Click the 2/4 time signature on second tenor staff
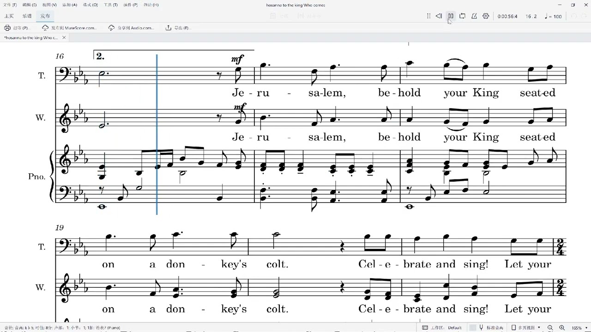591x332 pixels. (x=561, y=247)
